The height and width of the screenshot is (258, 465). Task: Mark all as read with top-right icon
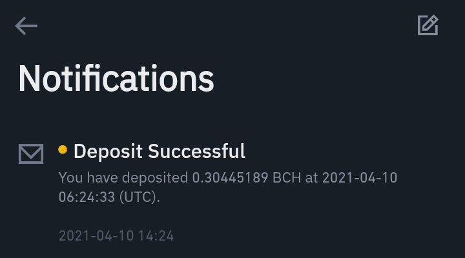[428, 25]
